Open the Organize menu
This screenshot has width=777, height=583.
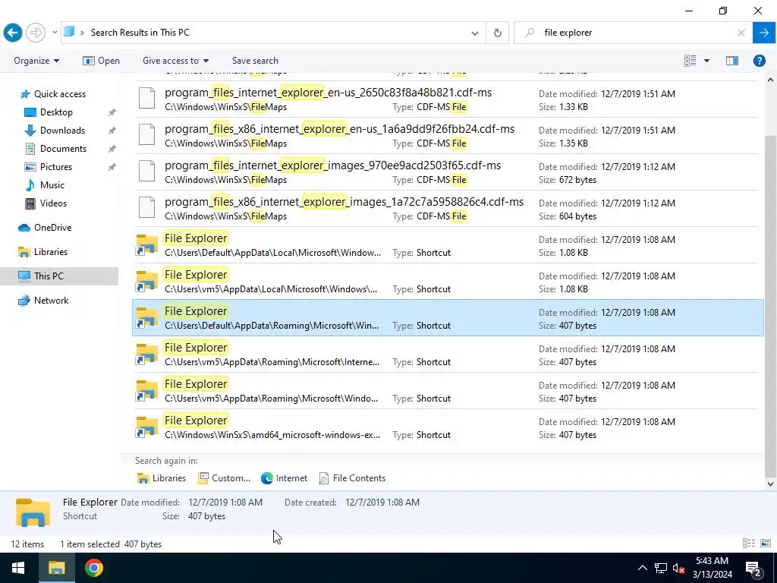coord(36,61)
